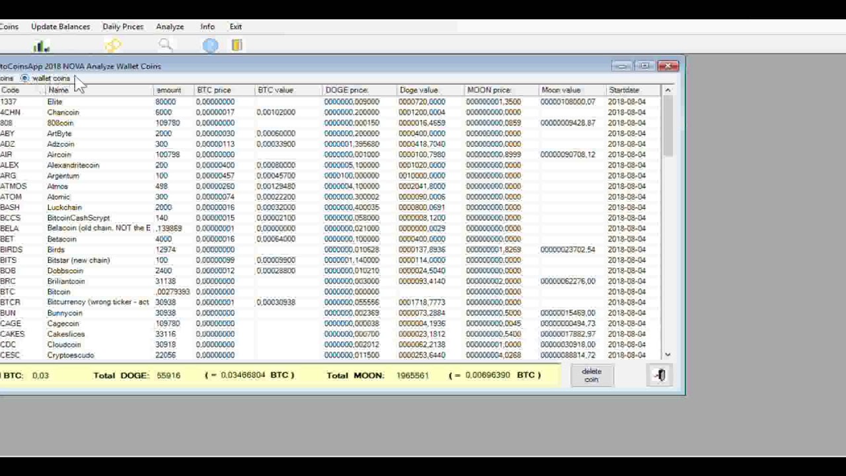This screenshot has height=476, width=846.
Task: Select the 808coin row
Action: [x=330, y=123]
